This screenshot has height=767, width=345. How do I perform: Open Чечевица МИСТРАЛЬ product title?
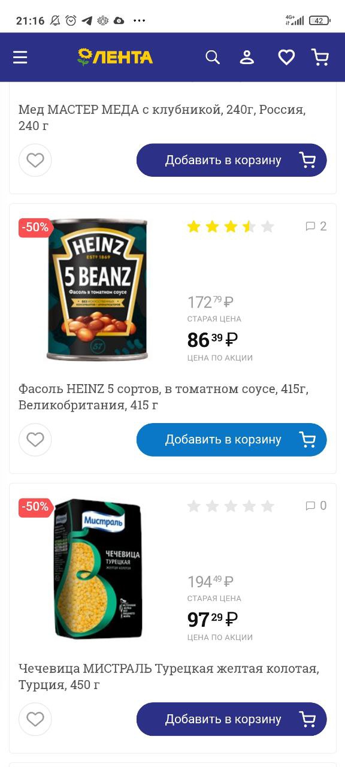[x=169, y=677]
